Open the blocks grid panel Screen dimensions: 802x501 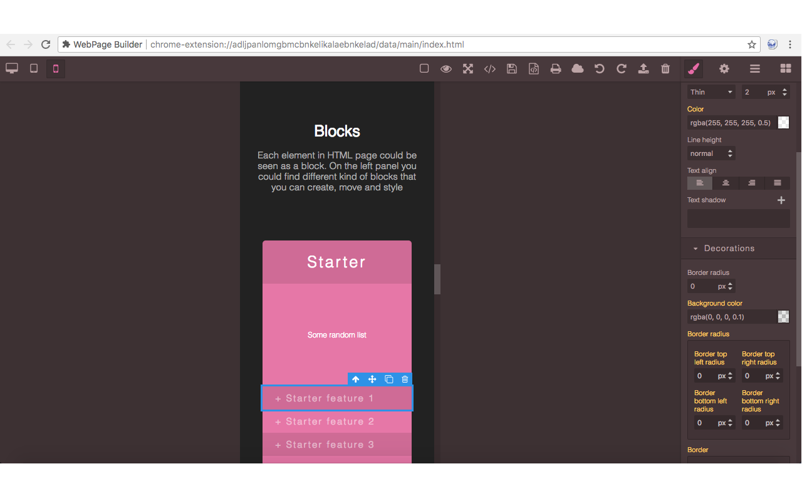(x=786, y=69)
